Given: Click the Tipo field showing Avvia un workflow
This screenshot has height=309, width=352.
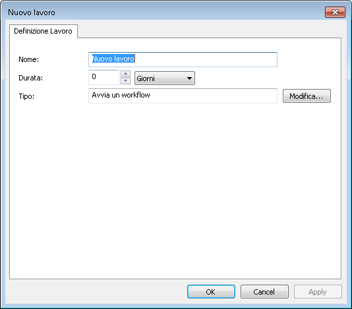Looking at the screenshot, I should (183, 96).
